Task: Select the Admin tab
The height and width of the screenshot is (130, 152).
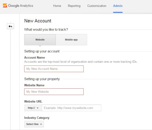Action: (x=118, y=6)
